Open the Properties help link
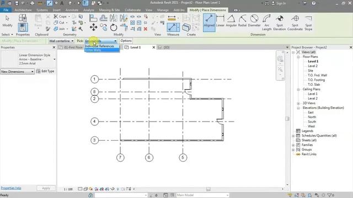Screen dimensions: 353x198 [11, 188]
